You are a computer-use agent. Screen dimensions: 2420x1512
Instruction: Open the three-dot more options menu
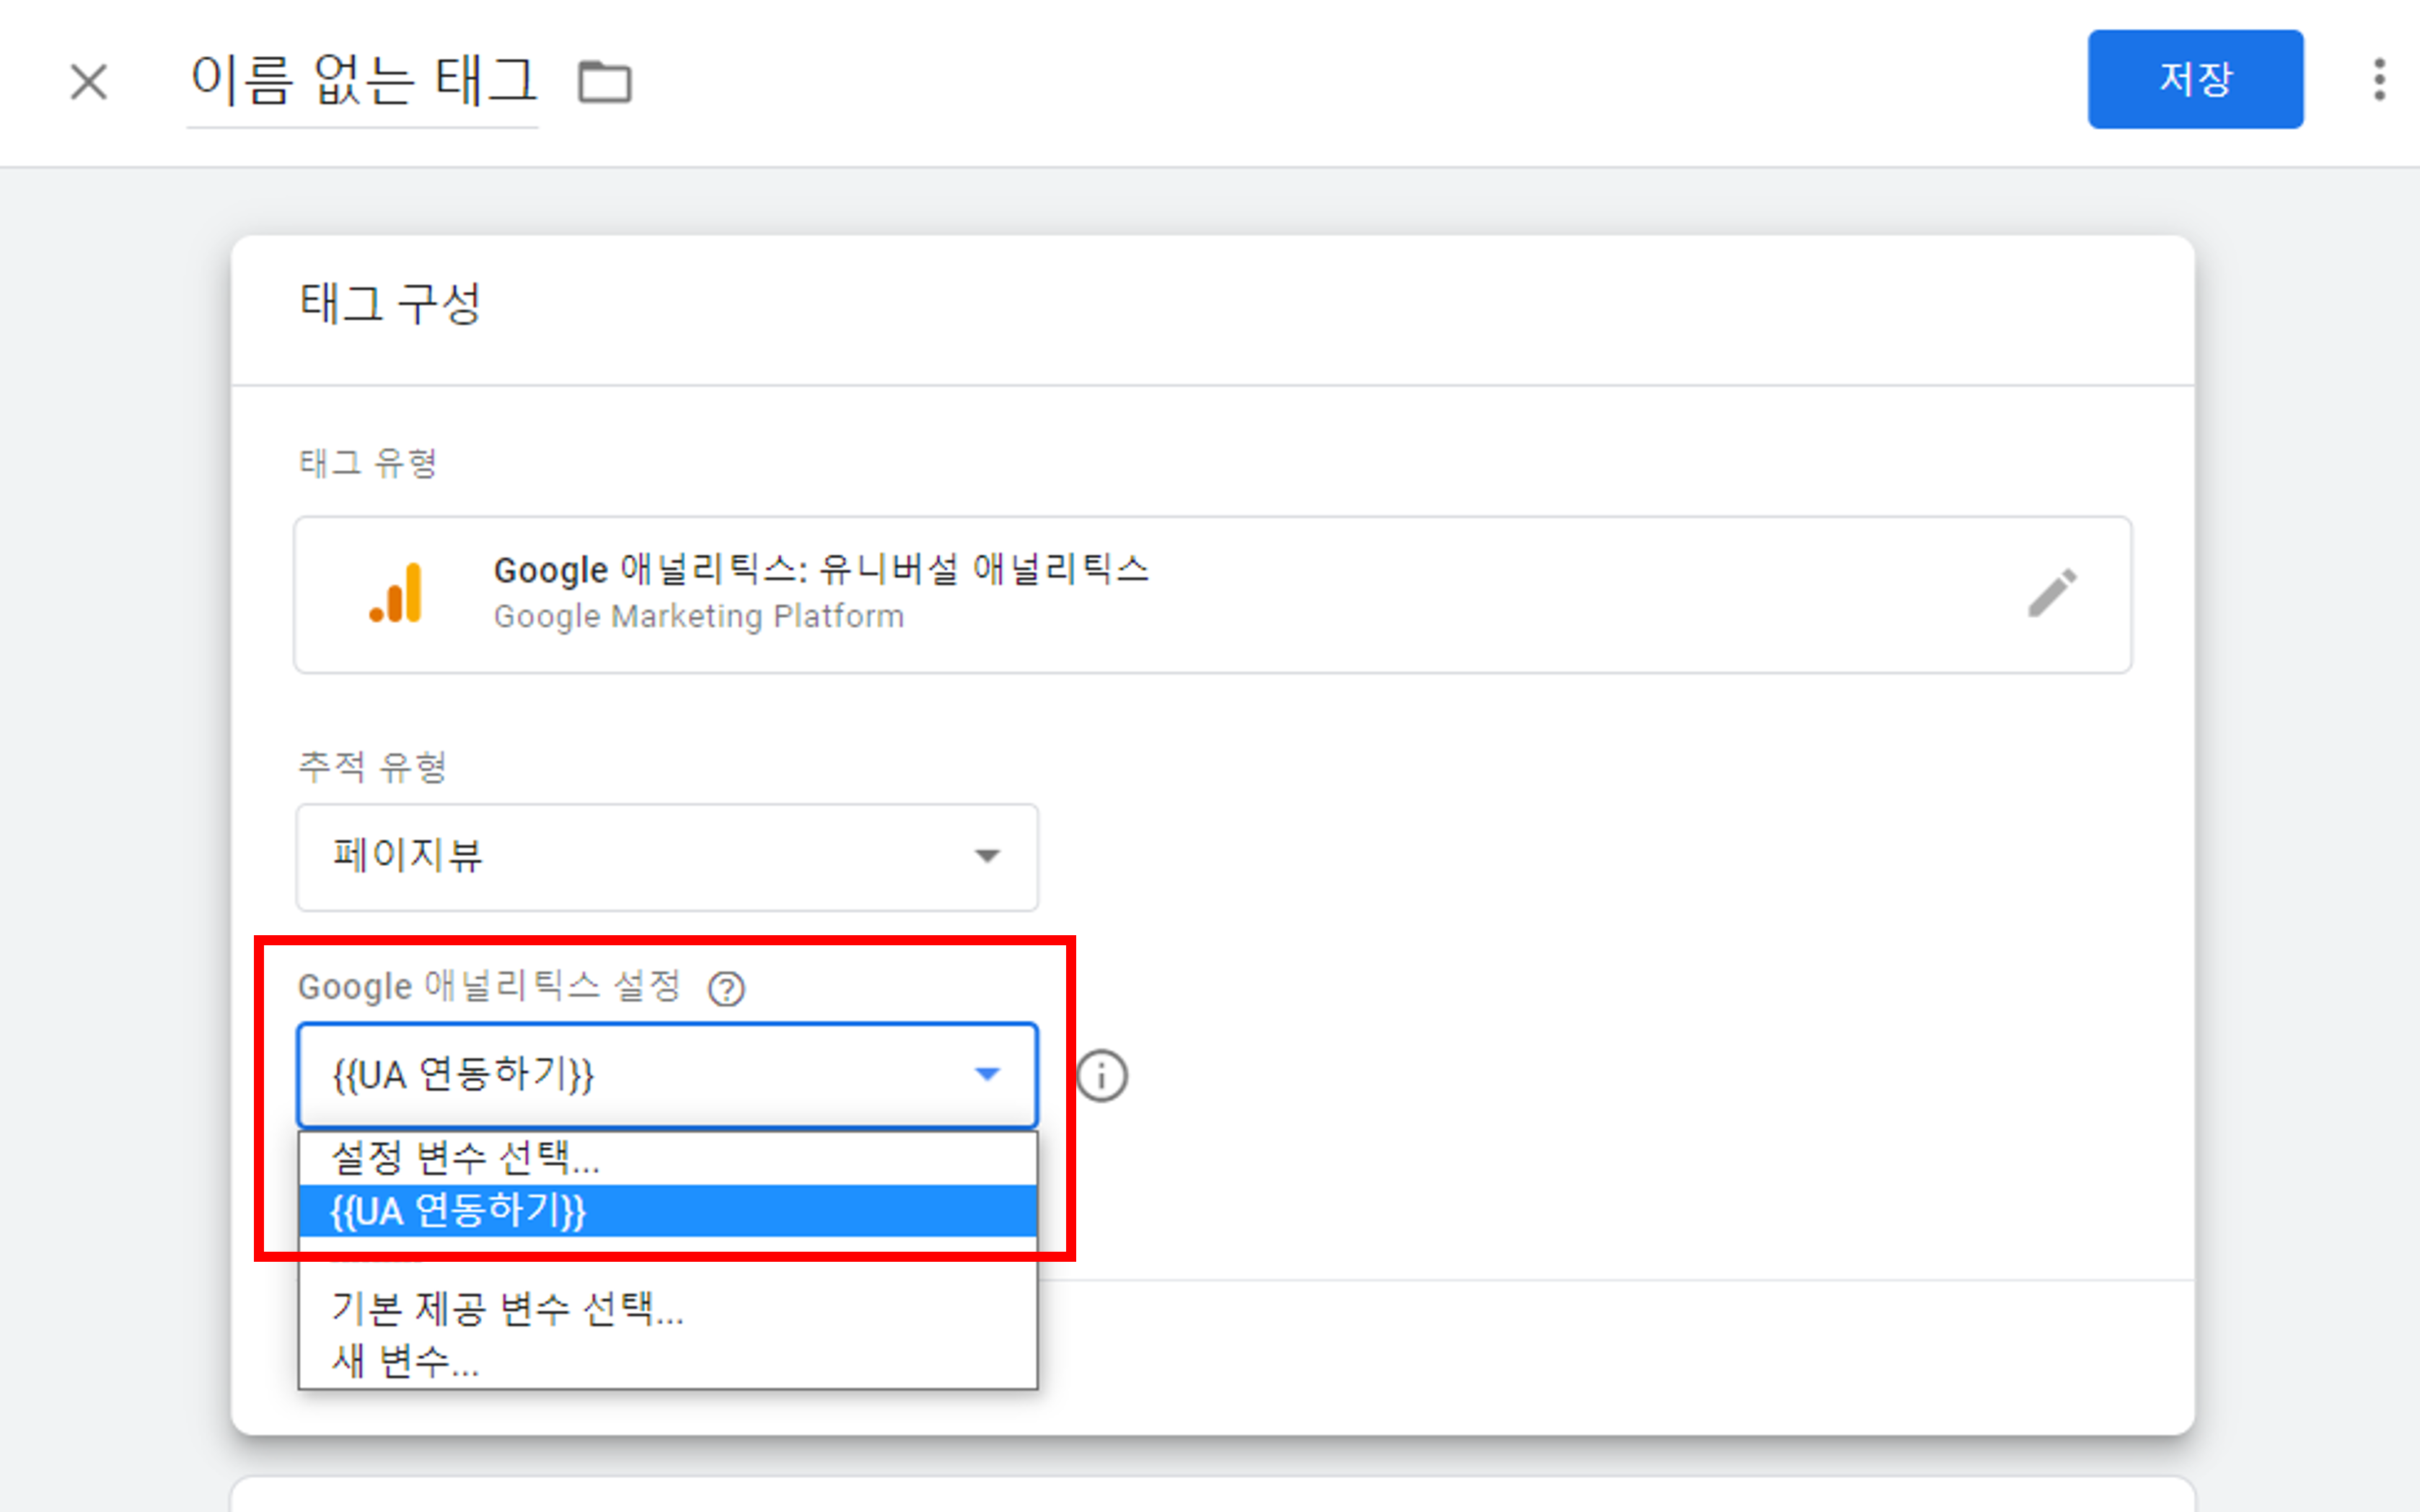[2378, 79]
